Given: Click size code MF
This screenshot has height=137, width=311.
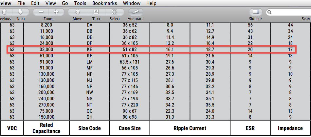Looking at the screenshot, I should tap(90, 68).
